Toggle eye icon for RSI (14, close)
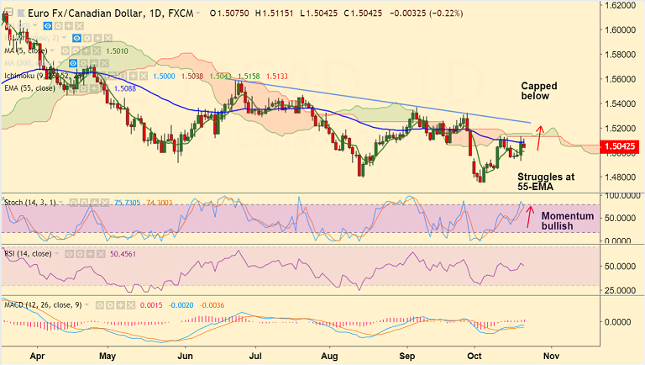Viewport: 645px width, 365px height. coord(70,254)
